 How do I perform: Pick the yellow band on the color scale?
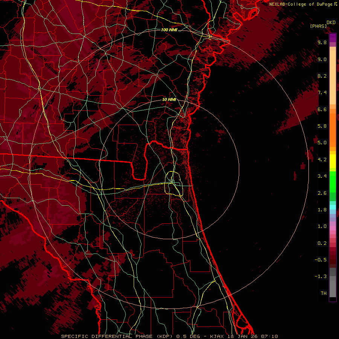click(x=333, y=161)
